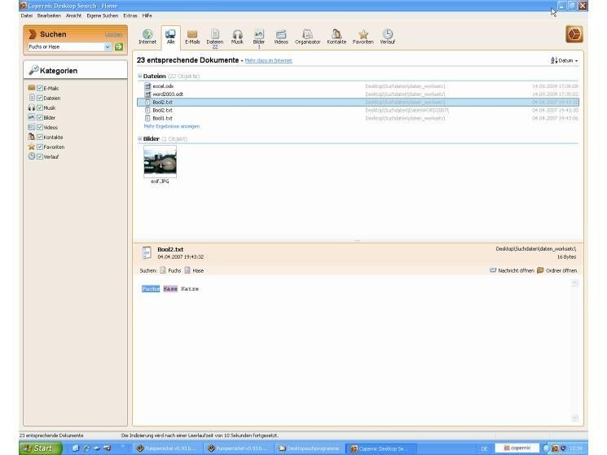Open the Favoriten results tab
Viewport: 607px width, 455px height.
coord(363,37)
